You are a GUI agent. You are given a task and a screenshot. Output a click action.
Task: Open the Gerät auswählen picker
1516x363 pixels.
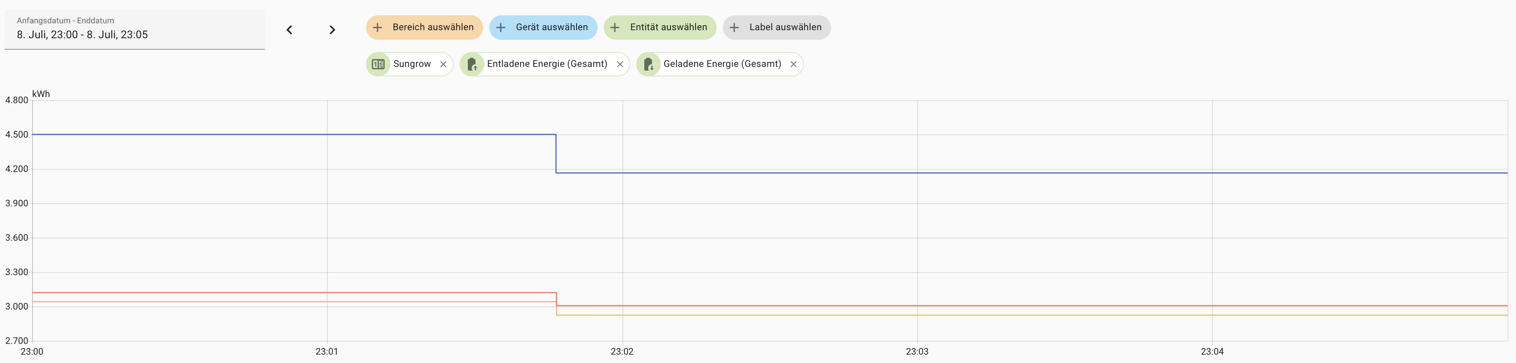click(x=551, y=28)
